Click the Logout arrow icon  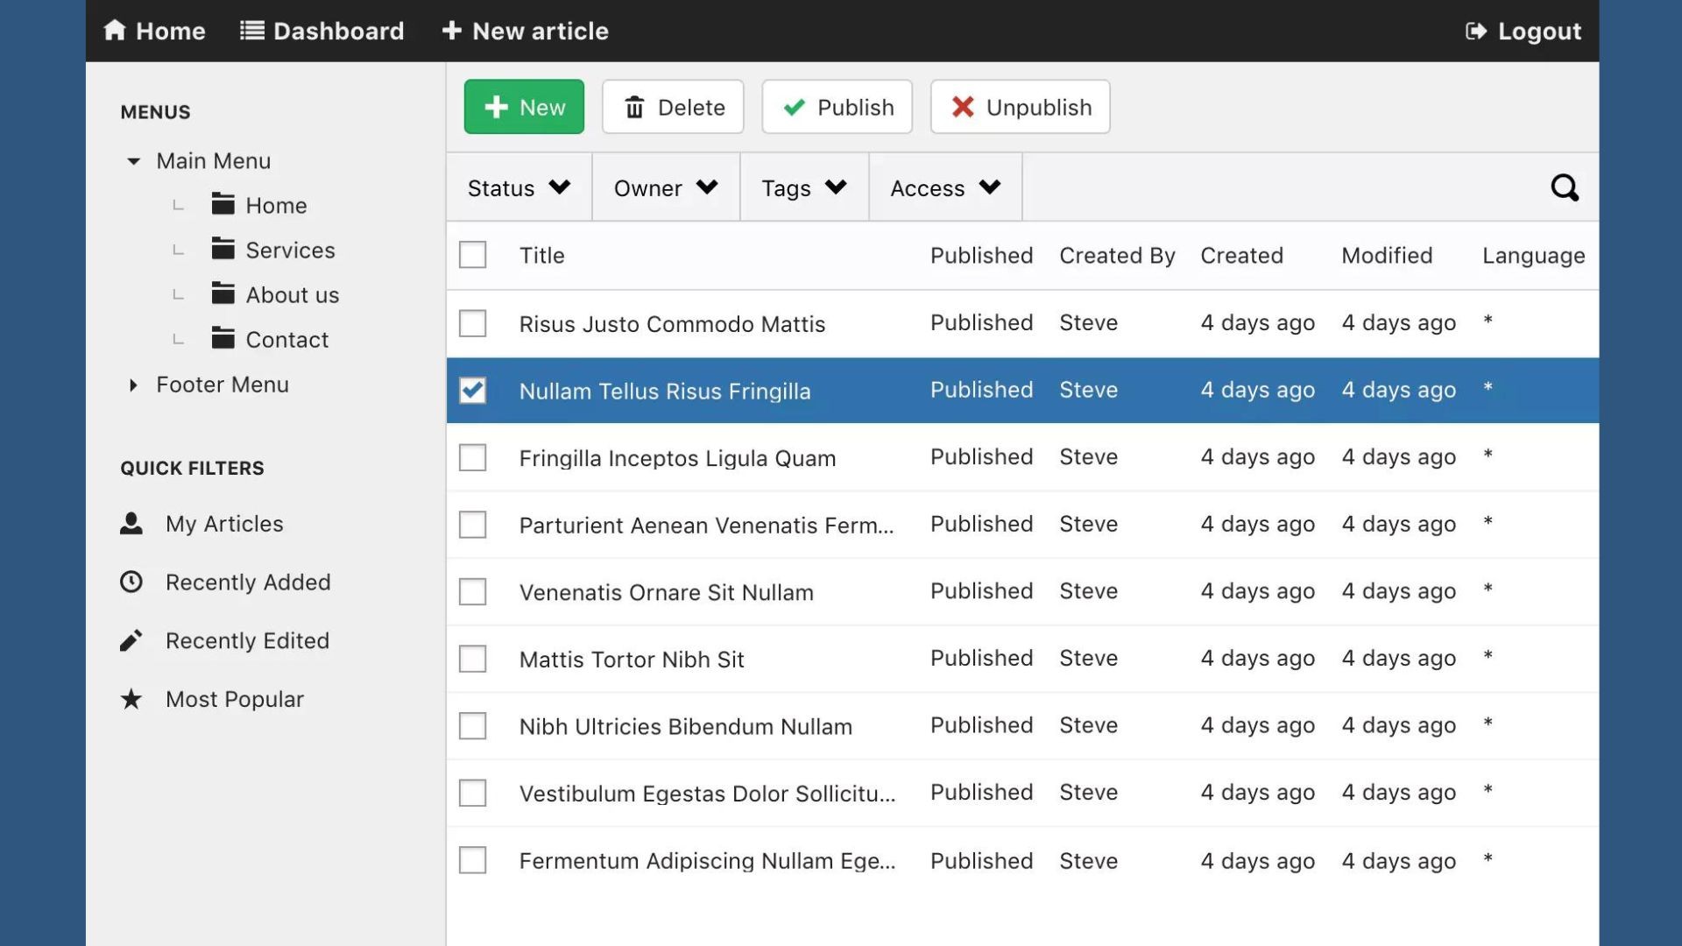pyautogui.click(x=1476, y=32)
